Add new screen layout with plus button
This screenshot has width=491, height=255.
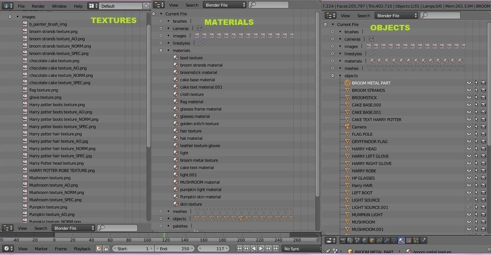pyautogui.click(x=146, y=6)
